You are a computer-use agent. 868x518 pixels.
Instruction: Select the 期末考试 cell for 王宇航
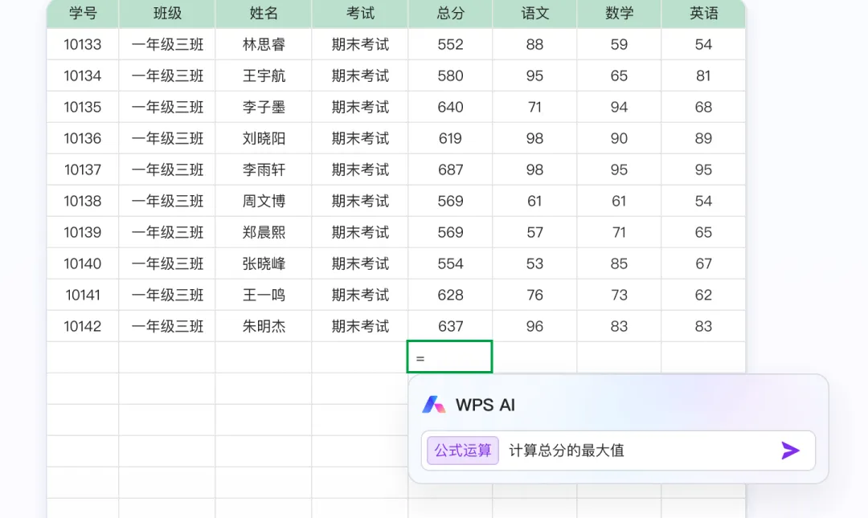(x=359, y=75)
